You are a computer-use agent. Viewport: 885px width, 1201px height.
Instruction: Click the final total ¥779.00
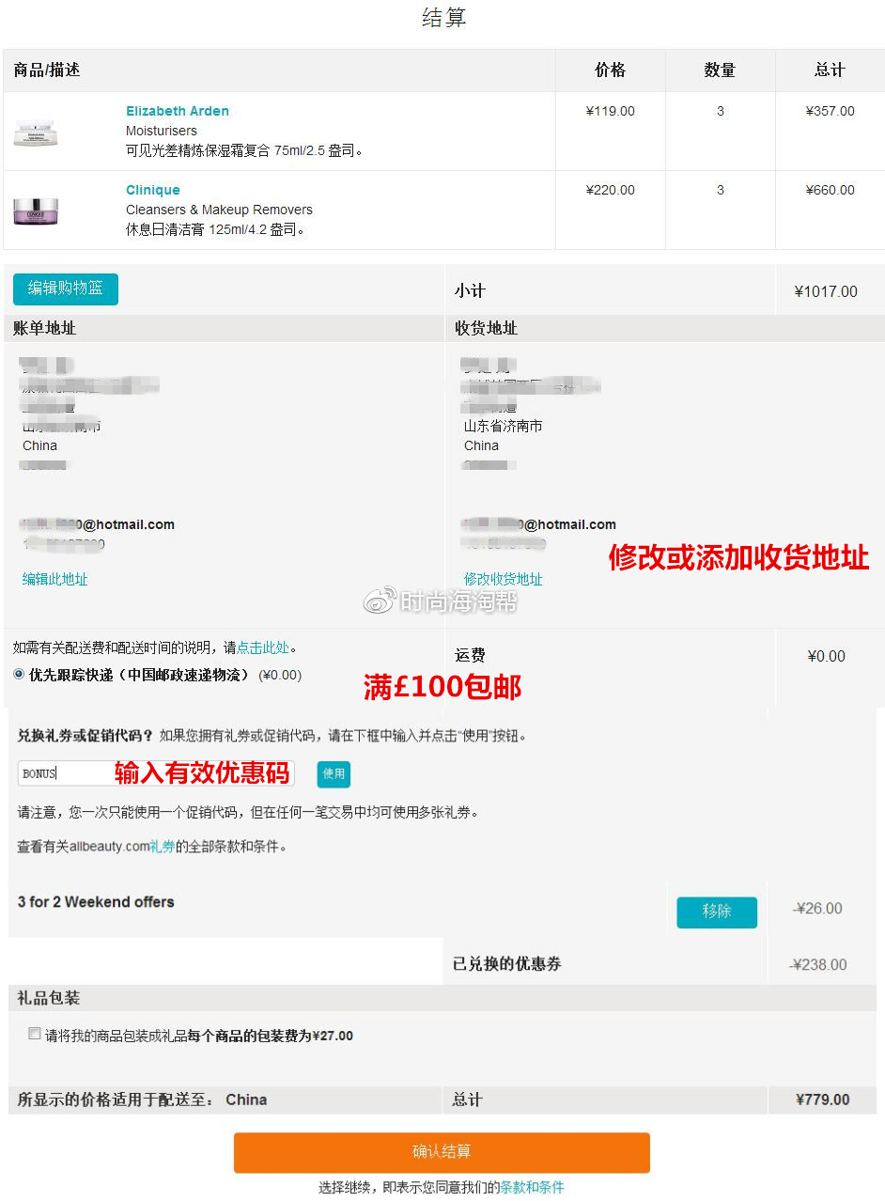point(822,1100)
